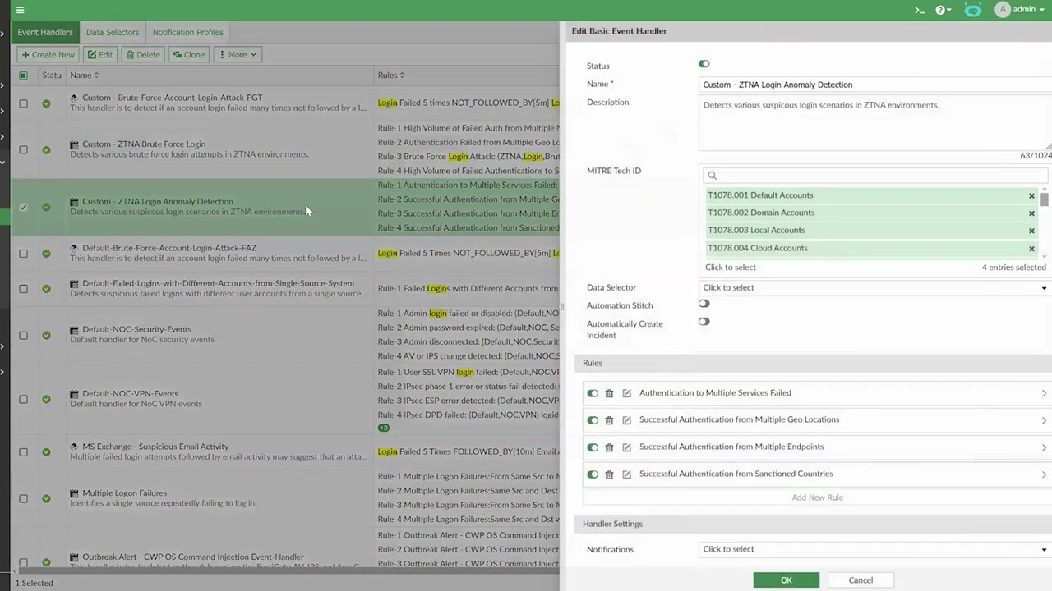Uncheck the Custom - ZTNA Login Anomaly Detection row
Image resolution: width=1052 pixels, height=591 pixels.
pos(23,207)
